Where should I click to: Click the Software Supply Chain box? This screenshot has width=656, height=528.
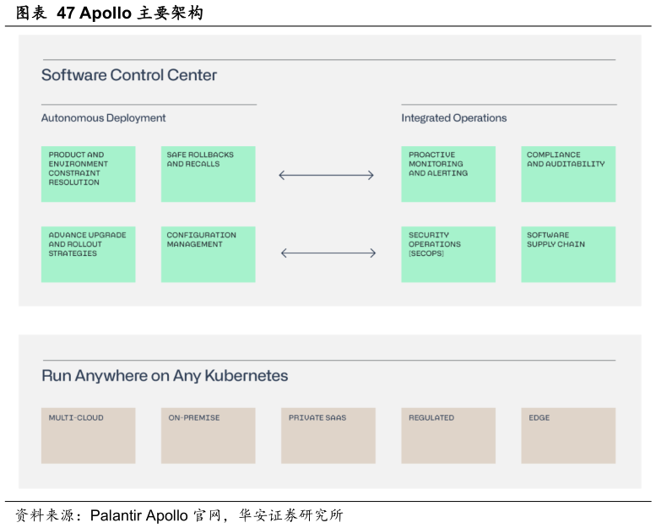click(567, 253)
